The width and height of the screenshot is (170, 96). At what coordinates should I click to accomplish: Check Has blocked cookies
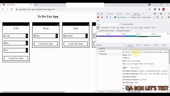[x=98, y=31]
